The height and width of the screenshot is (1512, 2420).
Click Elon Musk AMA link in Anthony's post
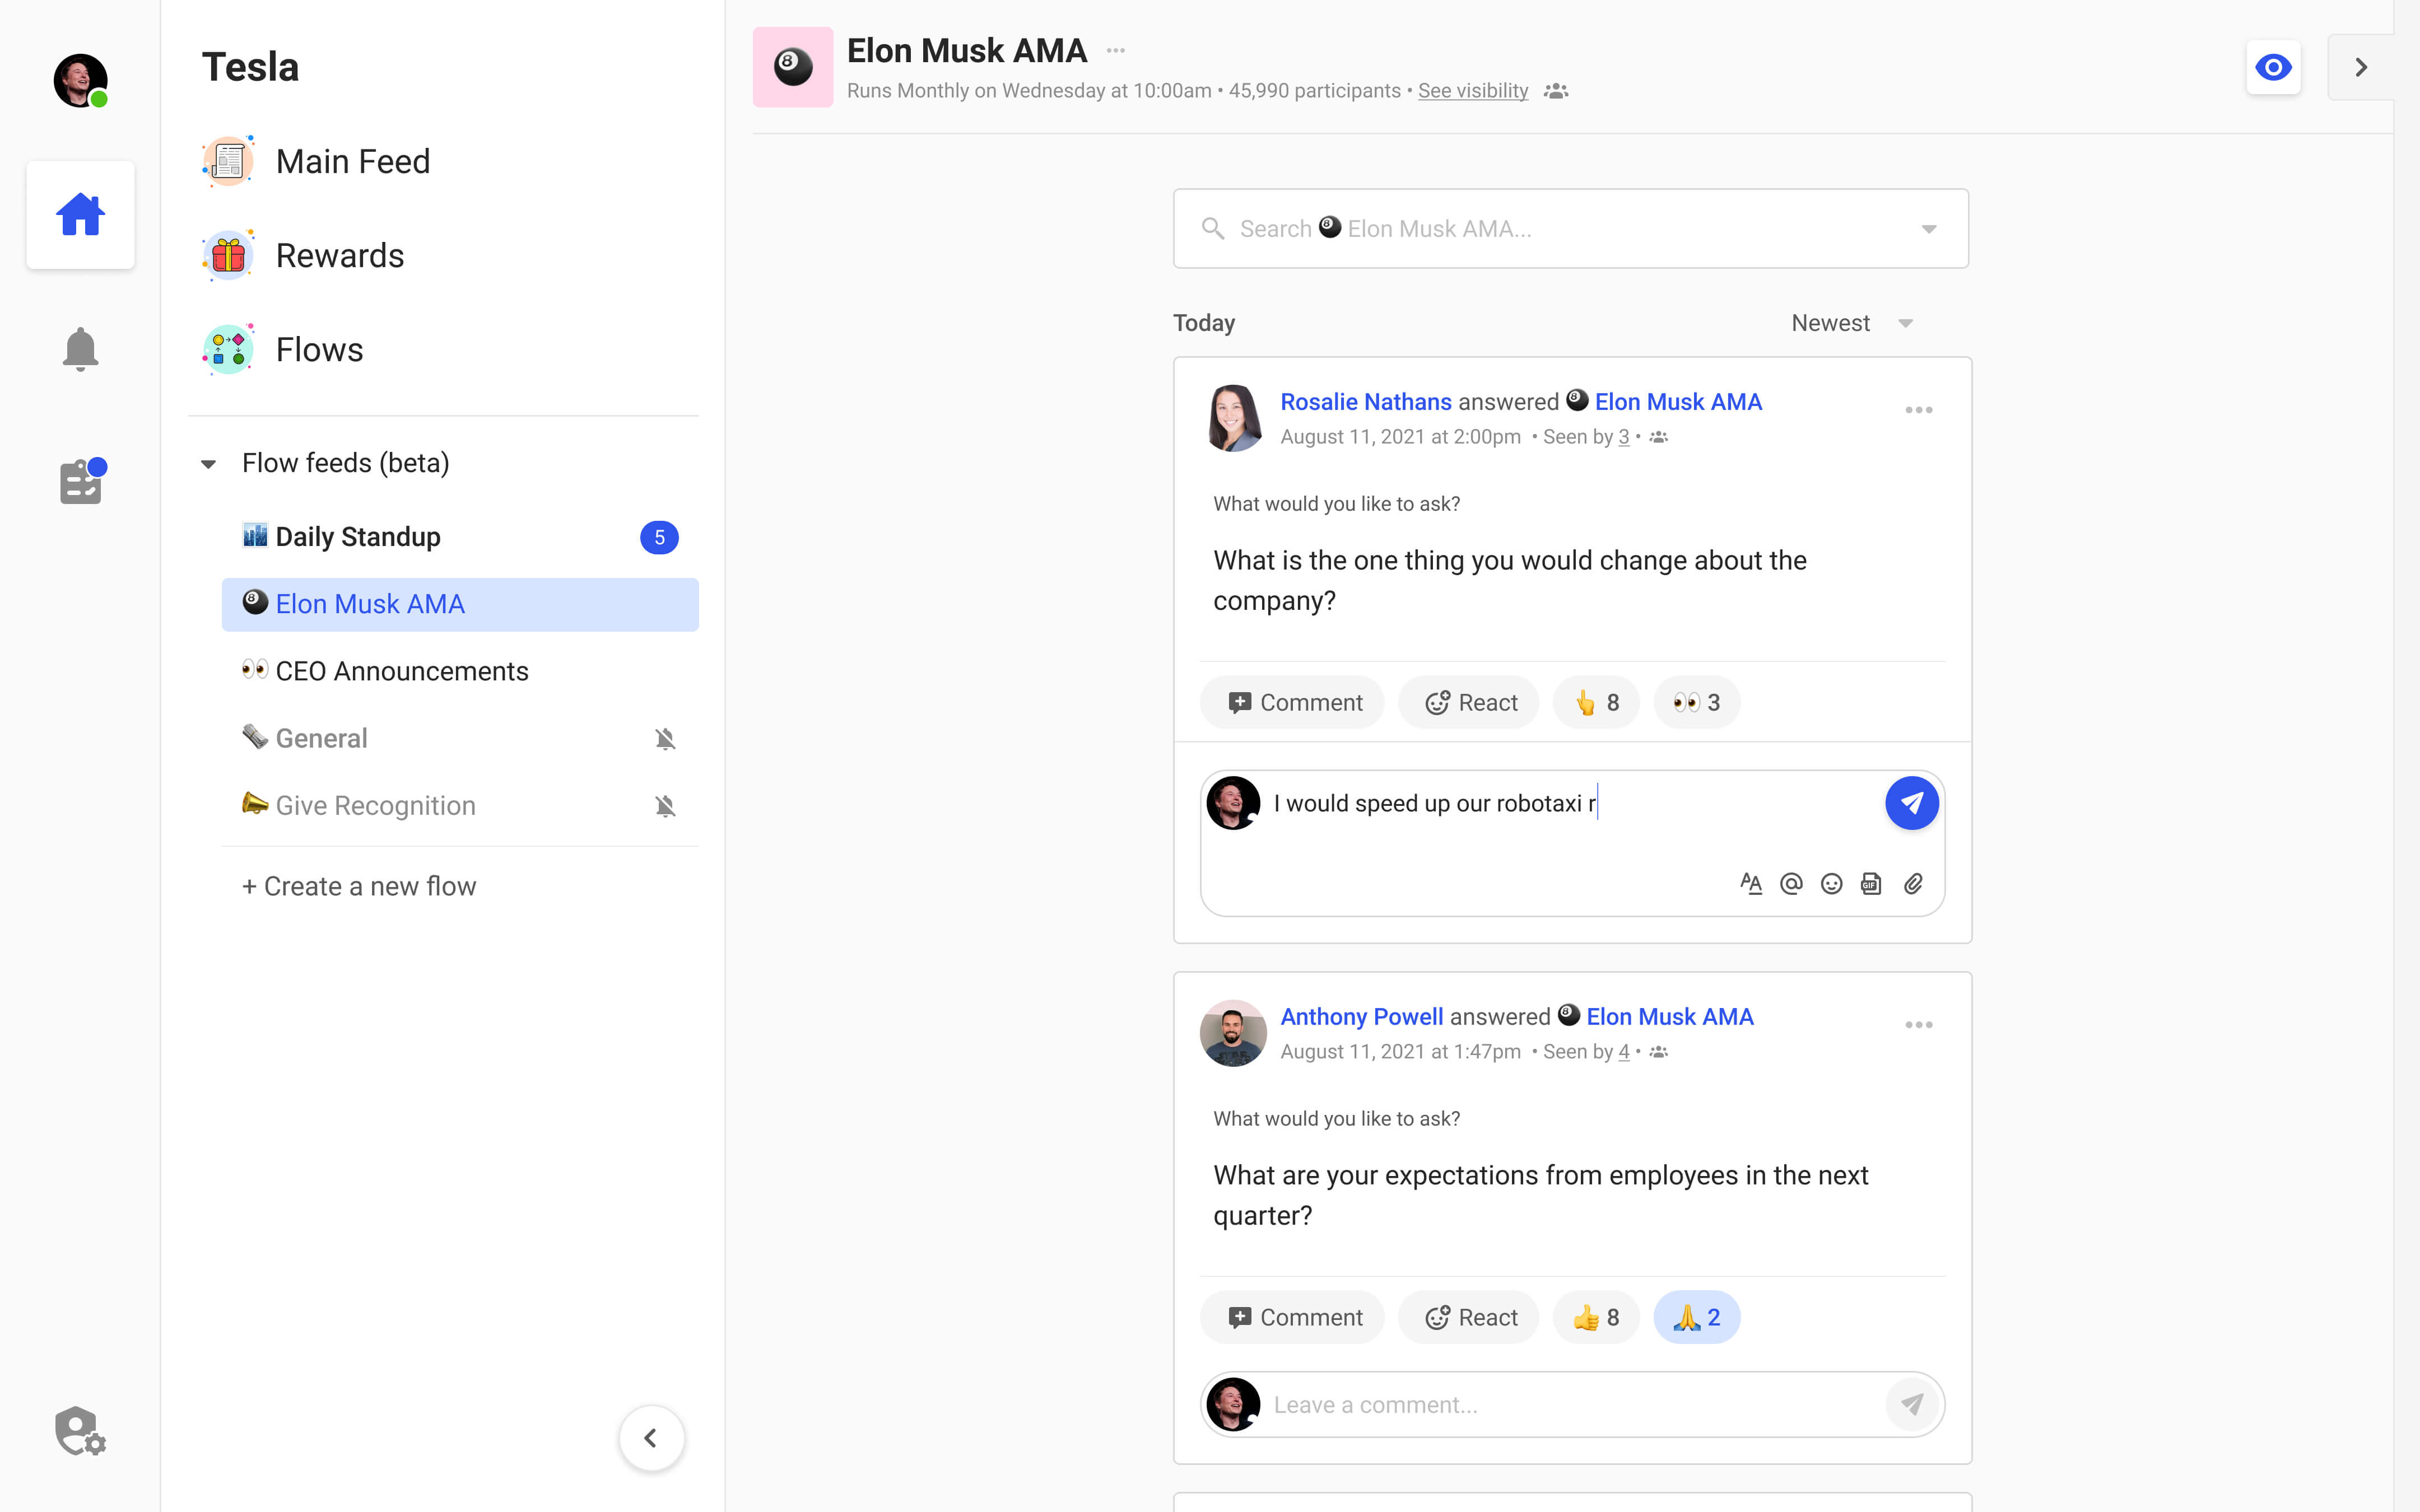[1670, 1017]
